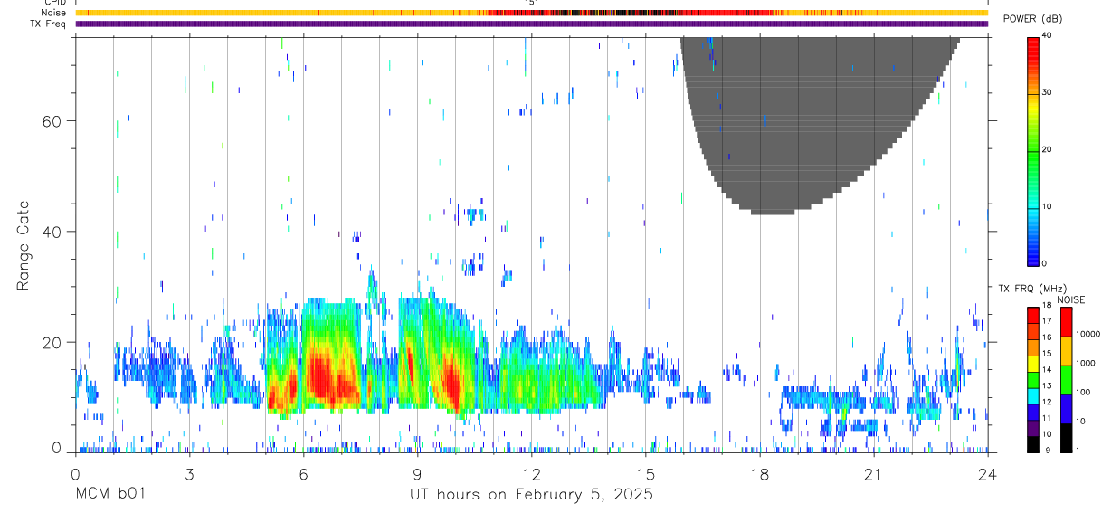Image resolution: width=1111 pixels, height=513 pixels.
Task: Pick the black swatch in TX FRQ legend
Action: coord(1033,443)
